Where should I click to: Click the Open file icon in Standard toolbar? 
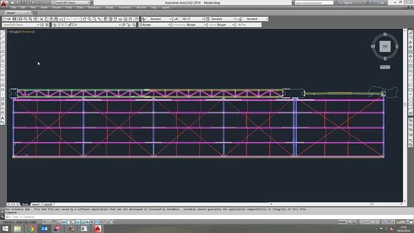9,19
